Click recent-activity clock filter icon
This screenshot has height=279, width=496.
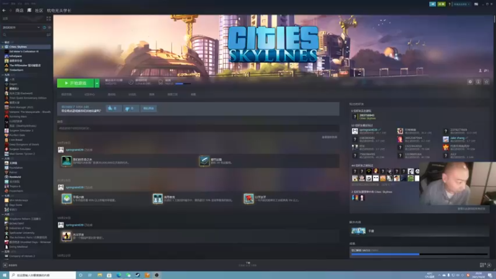pos(44,27)
